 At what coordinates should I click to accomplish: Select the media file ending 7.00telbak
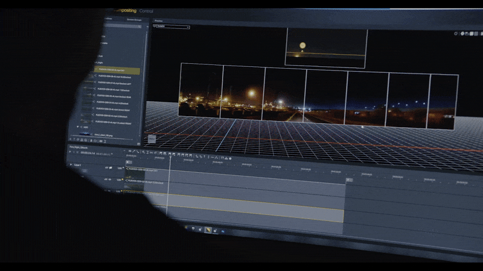[114, 90]
